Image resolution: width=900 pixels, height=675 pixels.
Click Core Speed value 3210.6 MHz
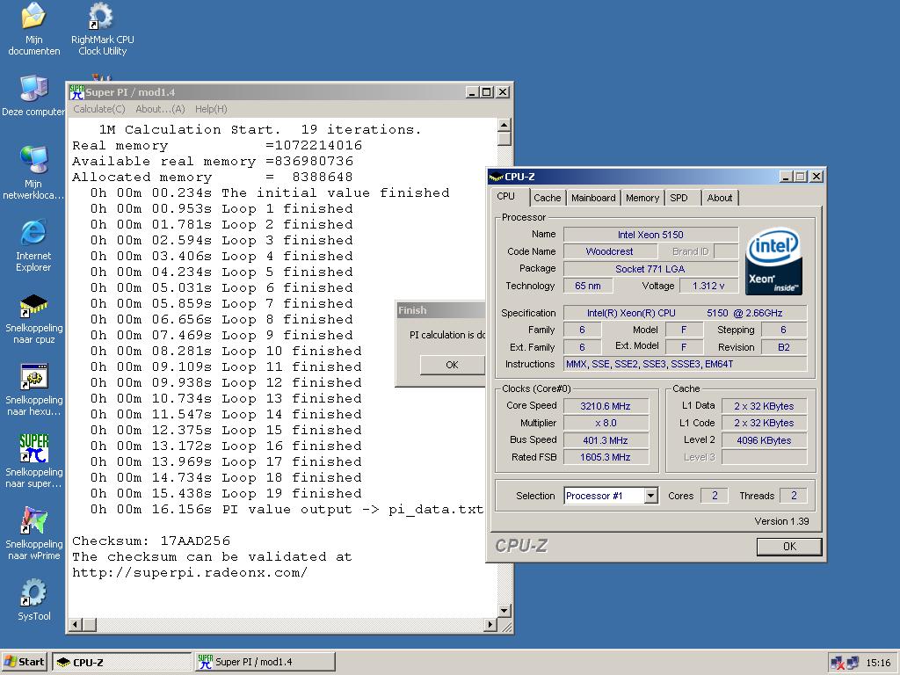(x=606, y=406)
